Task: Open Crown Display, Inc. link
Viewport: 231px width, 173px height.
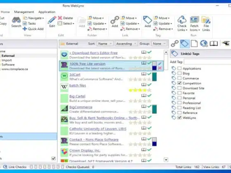Action: (85, 150)
